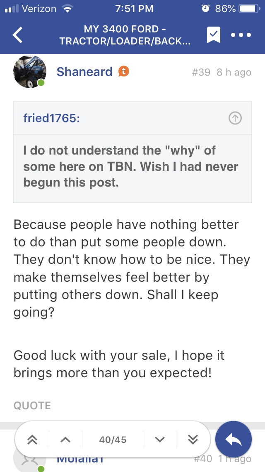
Task: Tap the quoted message text block
Action: point(131,166)
